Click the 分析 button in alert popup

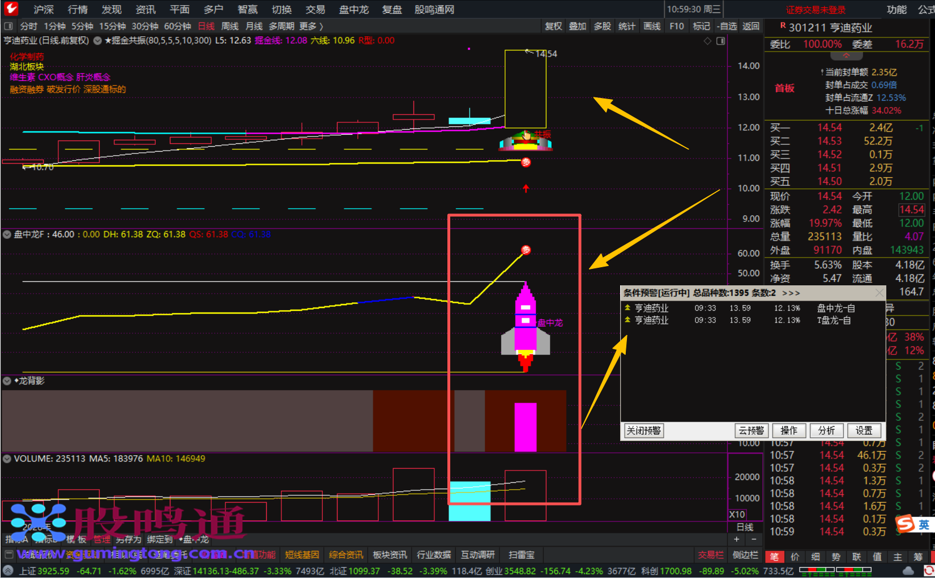pos(826,431)
